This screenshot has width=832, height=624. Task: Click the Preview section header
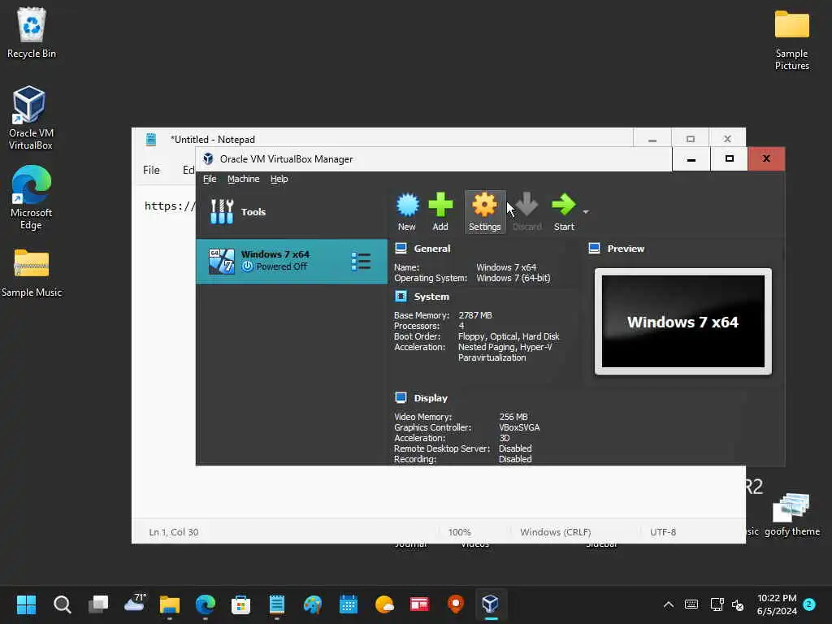point(626,249)
